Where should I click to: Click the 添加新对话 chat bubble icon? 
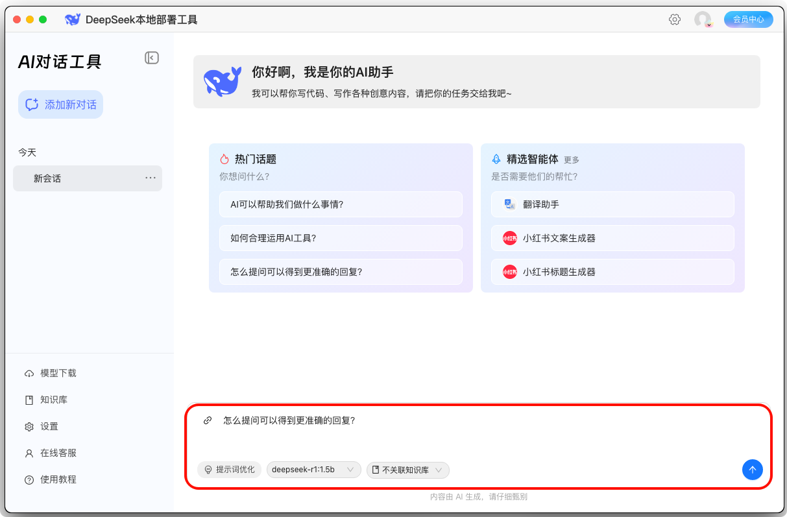tap(32, 104)
